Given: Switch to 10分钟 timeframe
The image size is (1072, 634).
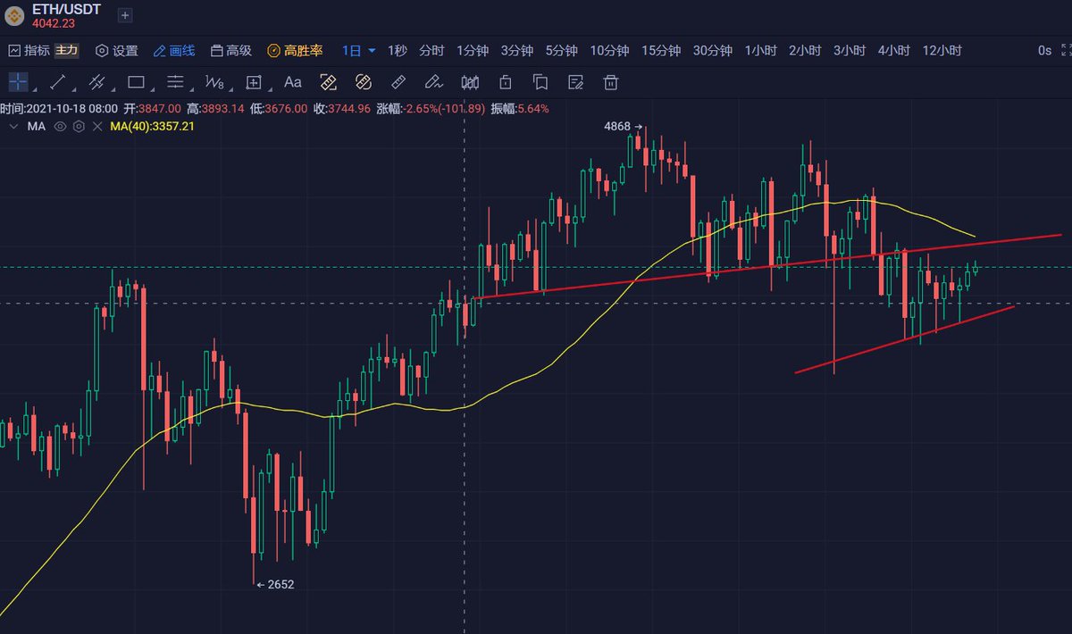Looking at the screenshot, I should [609, 51].
